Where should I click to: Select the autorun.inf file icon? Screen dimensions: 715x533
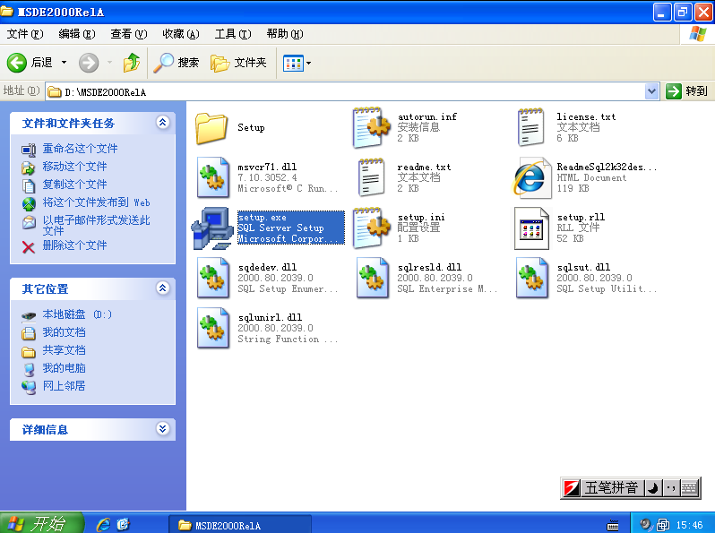(371, 128)
